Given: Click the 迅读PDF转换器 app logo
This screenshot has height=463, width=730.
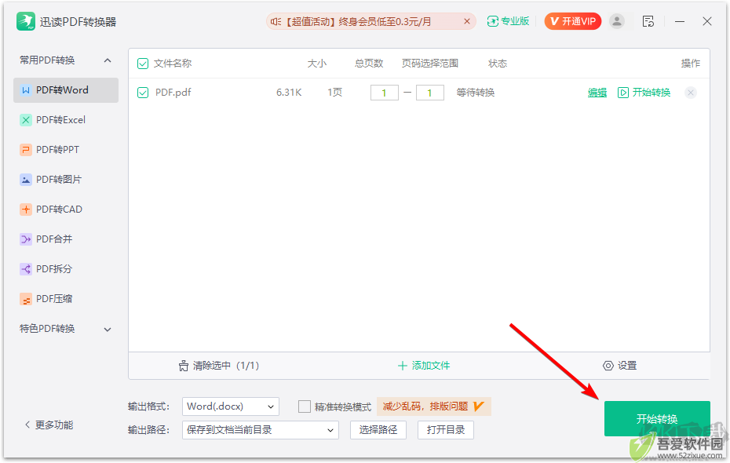Looking at the screenshot, I should pyautogui.click(x=26, y=21).
